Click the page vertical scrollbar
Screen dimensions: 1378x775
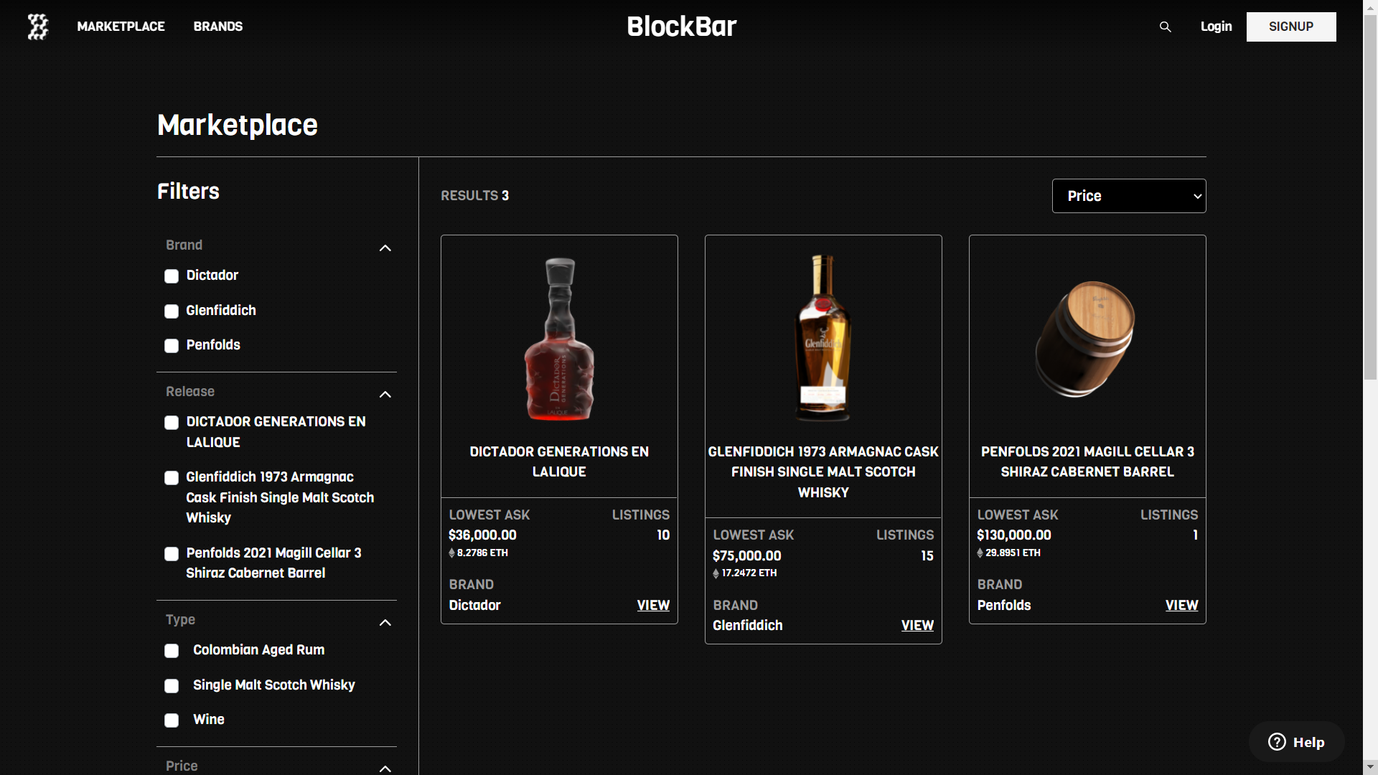pos(1369,215)
